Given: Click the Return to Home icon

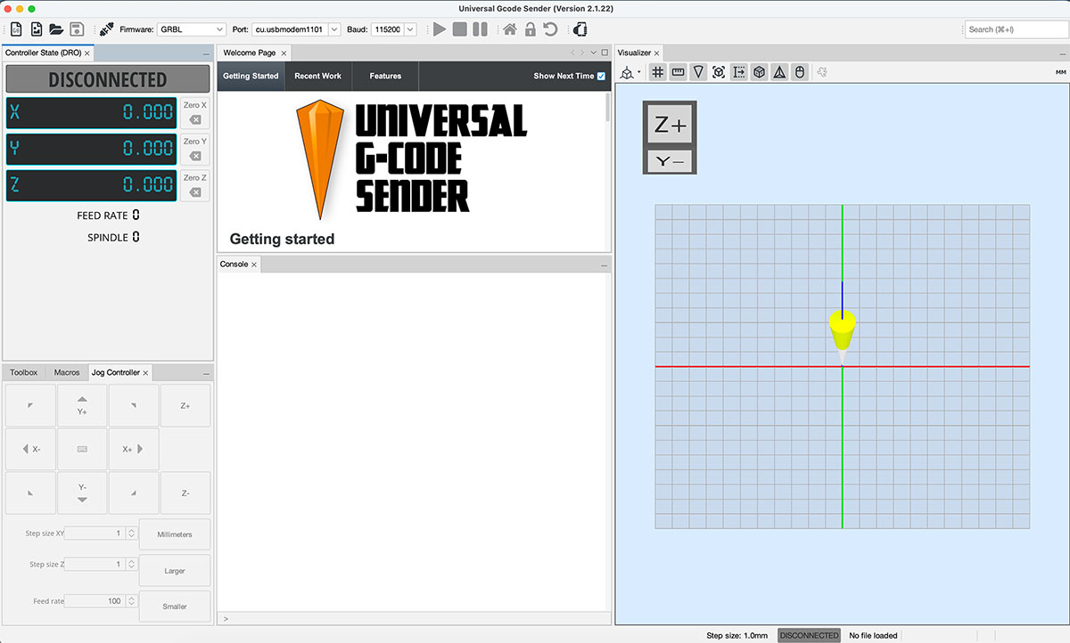Looking at the screenshot, I should (509, 29).
